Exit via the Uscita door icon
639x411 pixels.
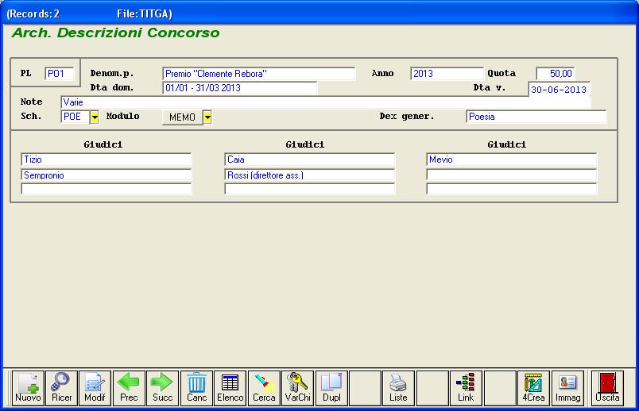point(607,388)
